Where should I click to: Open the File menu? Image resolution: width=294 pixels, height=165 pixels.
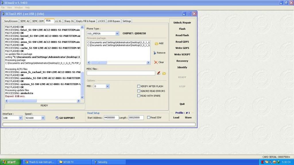pos(3,7)
